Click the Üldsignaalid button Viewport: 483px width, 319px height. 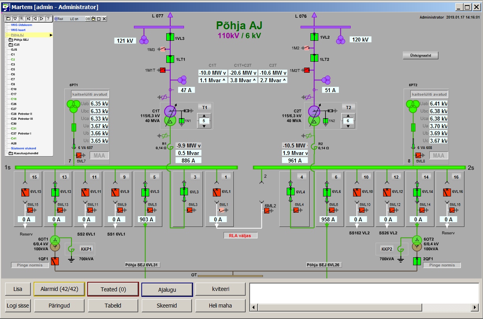[x=420, y=56]
